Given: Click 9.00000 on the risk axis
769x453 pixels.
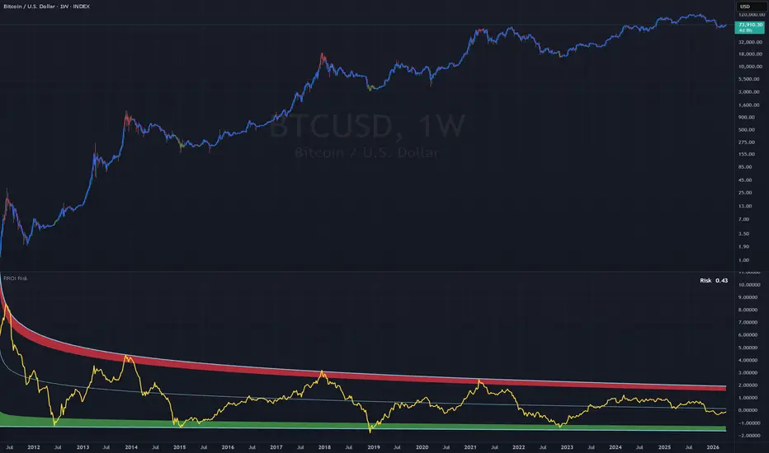Looking at the screenshot, I should pyautogui.click(x=748, y=298).
